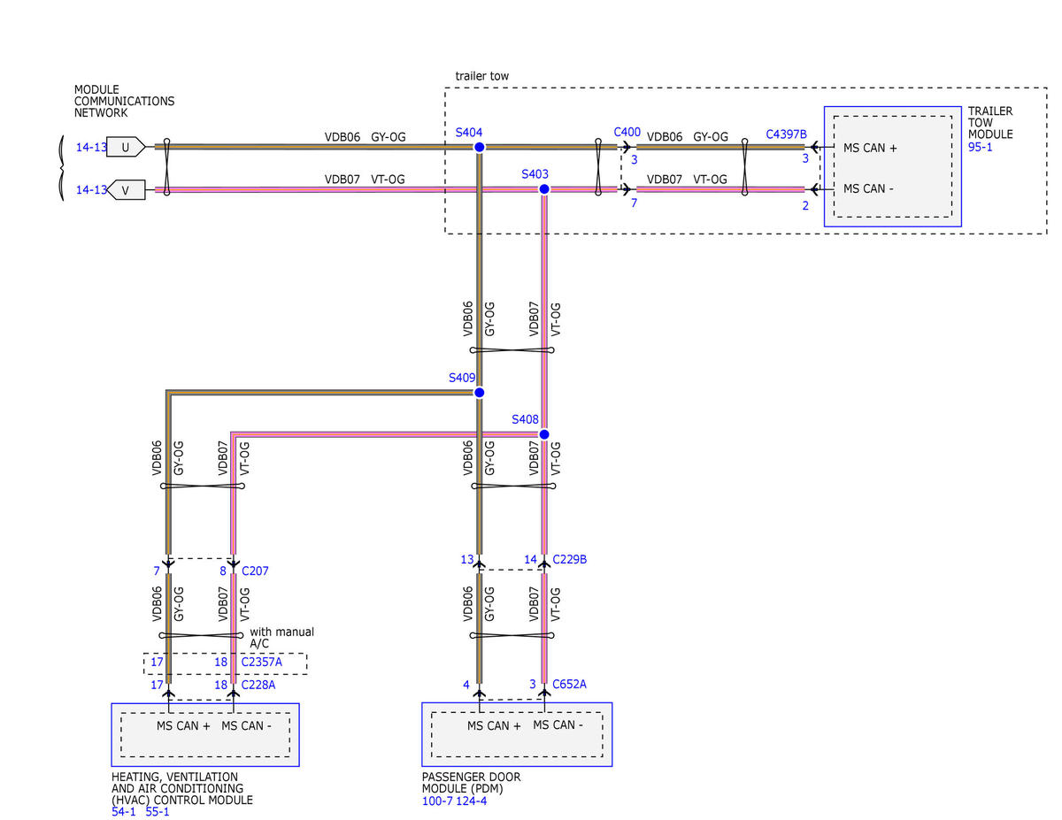The height and width of the screenshot is (820, 1062).
Task: Select the C207 connector label
Action: coord(255,571)
